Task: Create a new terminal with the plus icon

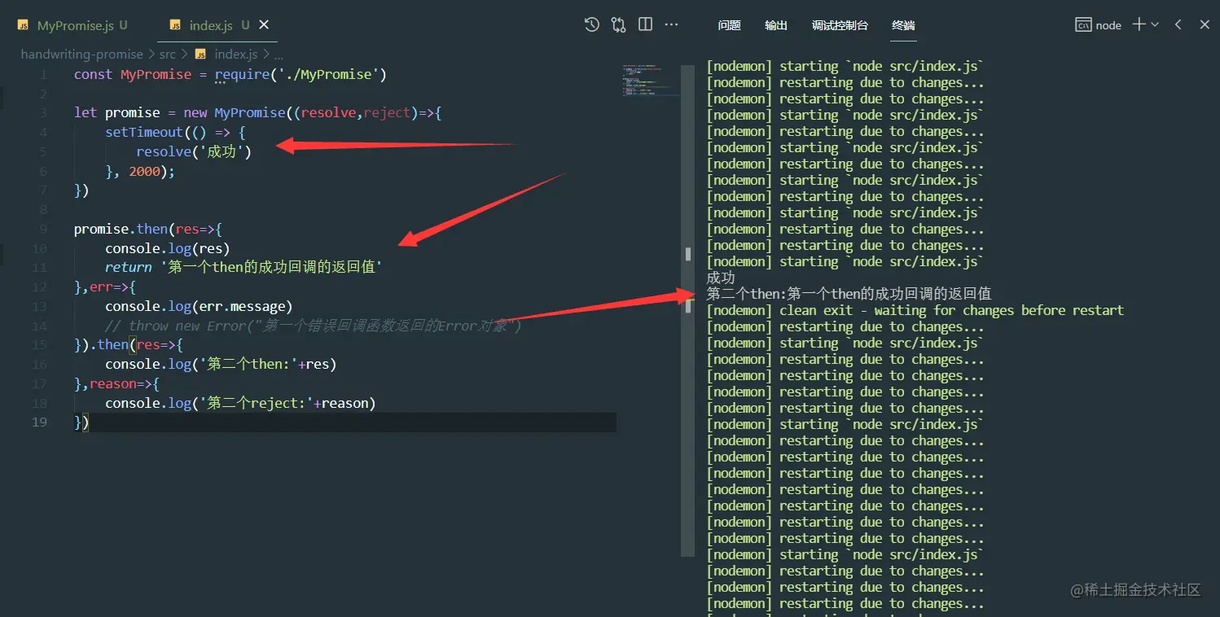Action: pos(1139,24)
